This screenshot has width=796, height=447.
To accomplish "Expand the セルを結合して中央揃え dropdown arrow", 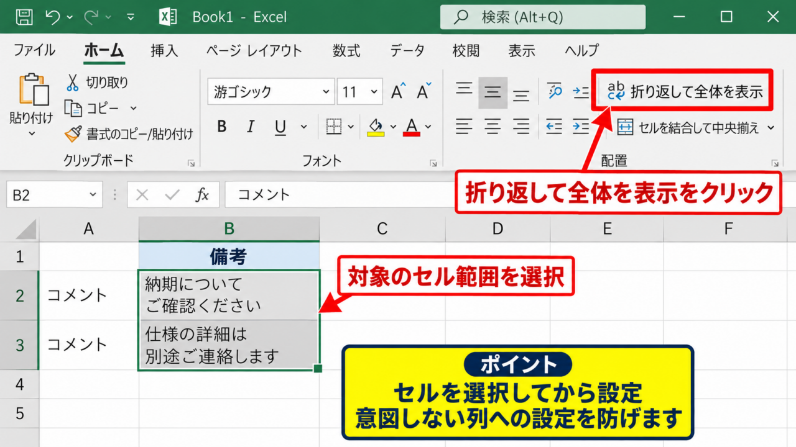I will click(x=771, y=128).
